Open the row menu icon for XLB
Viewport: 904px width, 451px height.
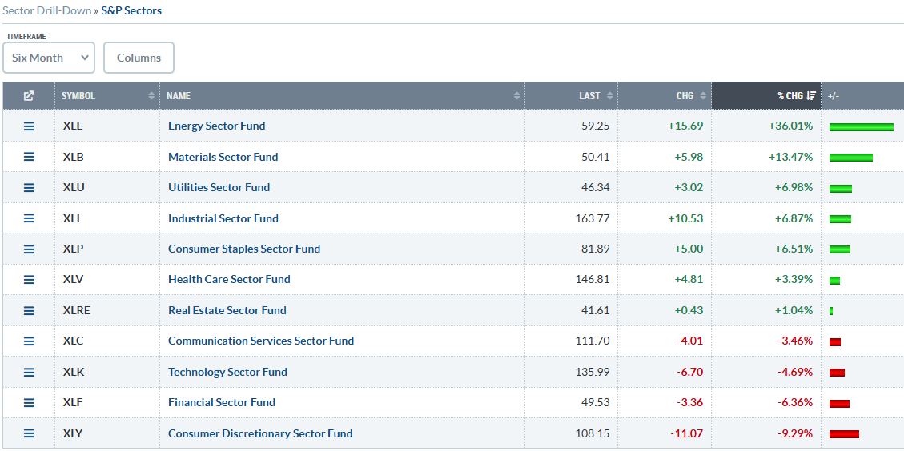coord(29,157)
